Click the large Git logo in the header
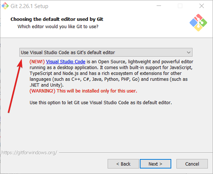 tap(198, 23)
